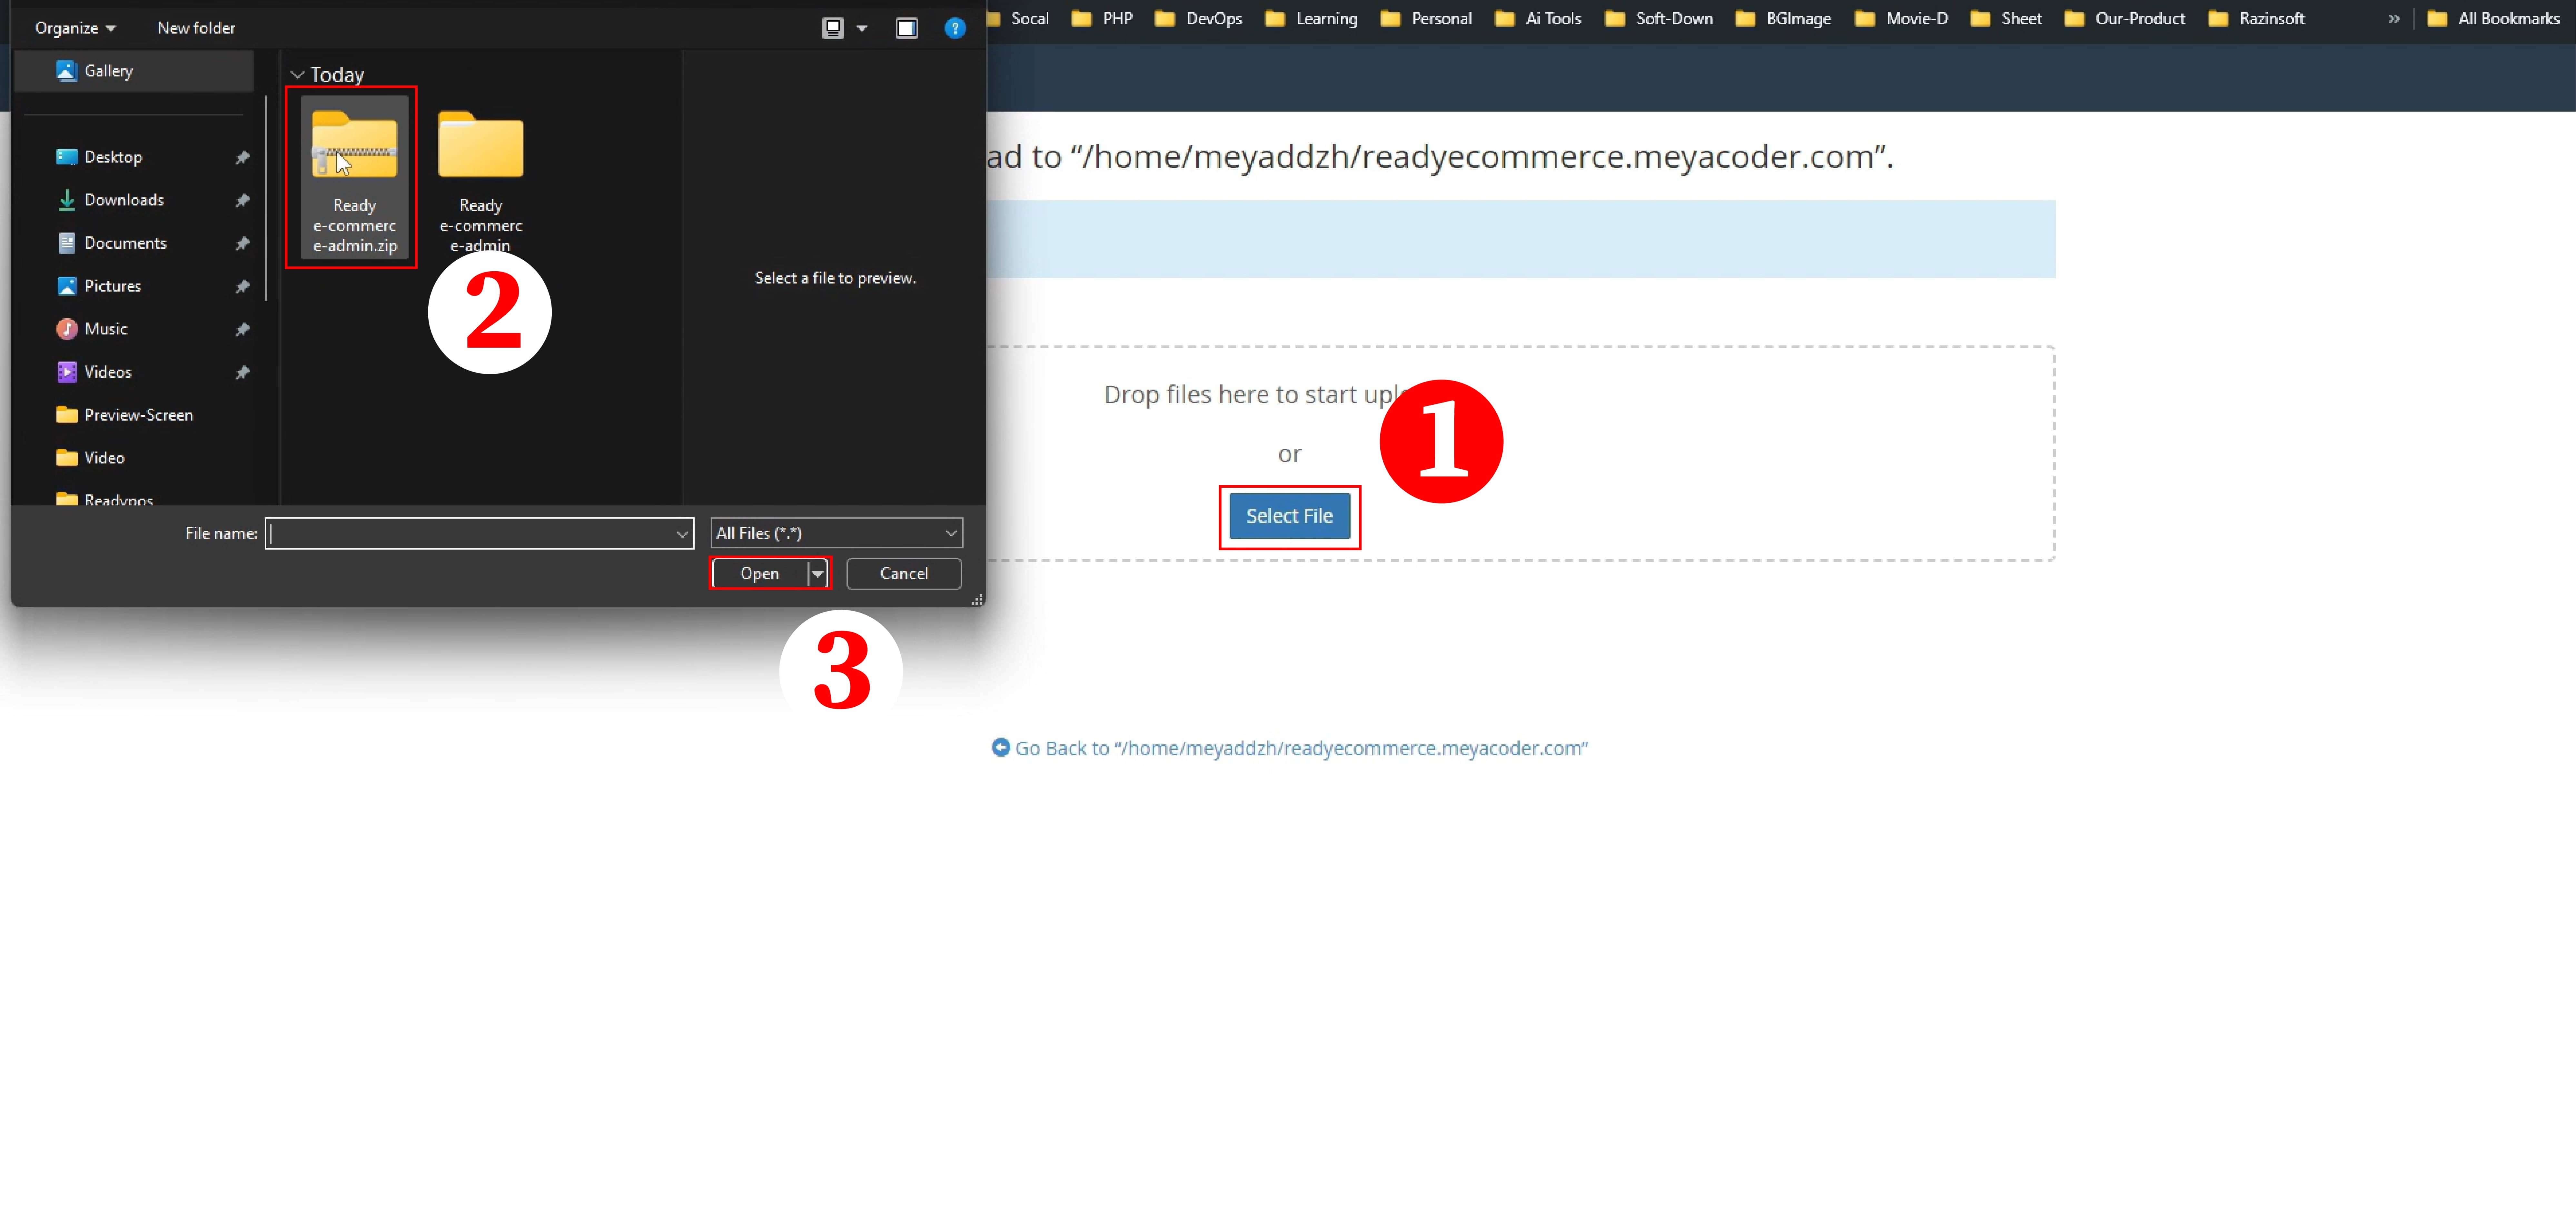Unpin Documents using its pin icon
2576x1223 pixels.
coord(242,243)
